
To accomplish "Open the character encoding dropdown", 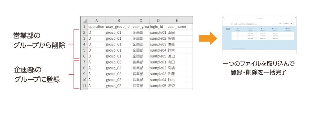I will 288,24.
